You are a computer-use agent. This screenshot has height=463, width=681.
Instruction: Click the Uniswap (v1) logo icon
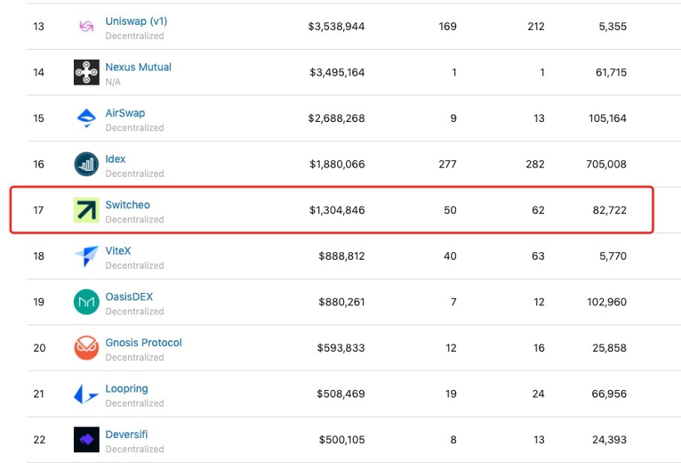tap(86, 27)
